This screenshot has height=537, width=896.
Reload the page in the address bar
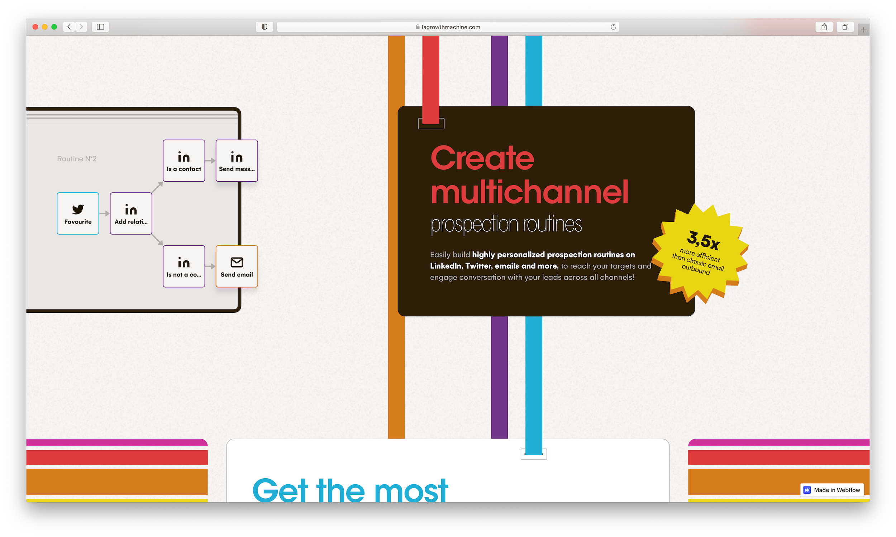pos(613,27)
